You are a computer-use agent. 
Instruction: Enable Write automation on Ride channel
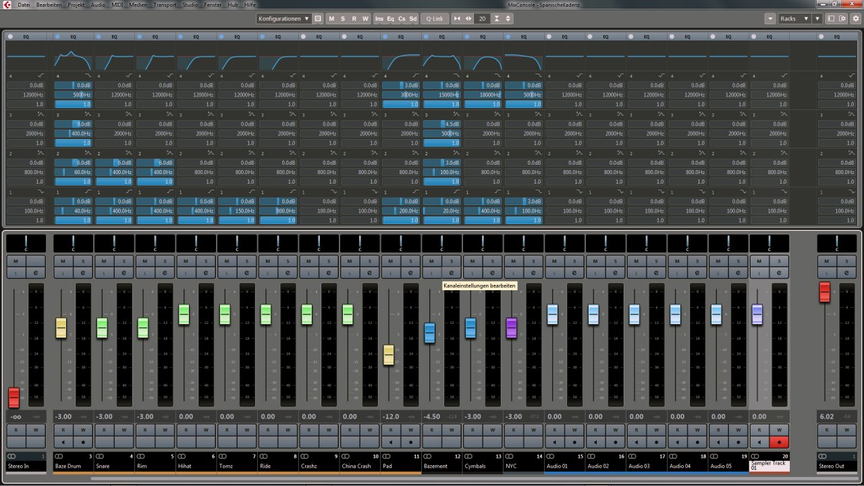pos(288,429)
